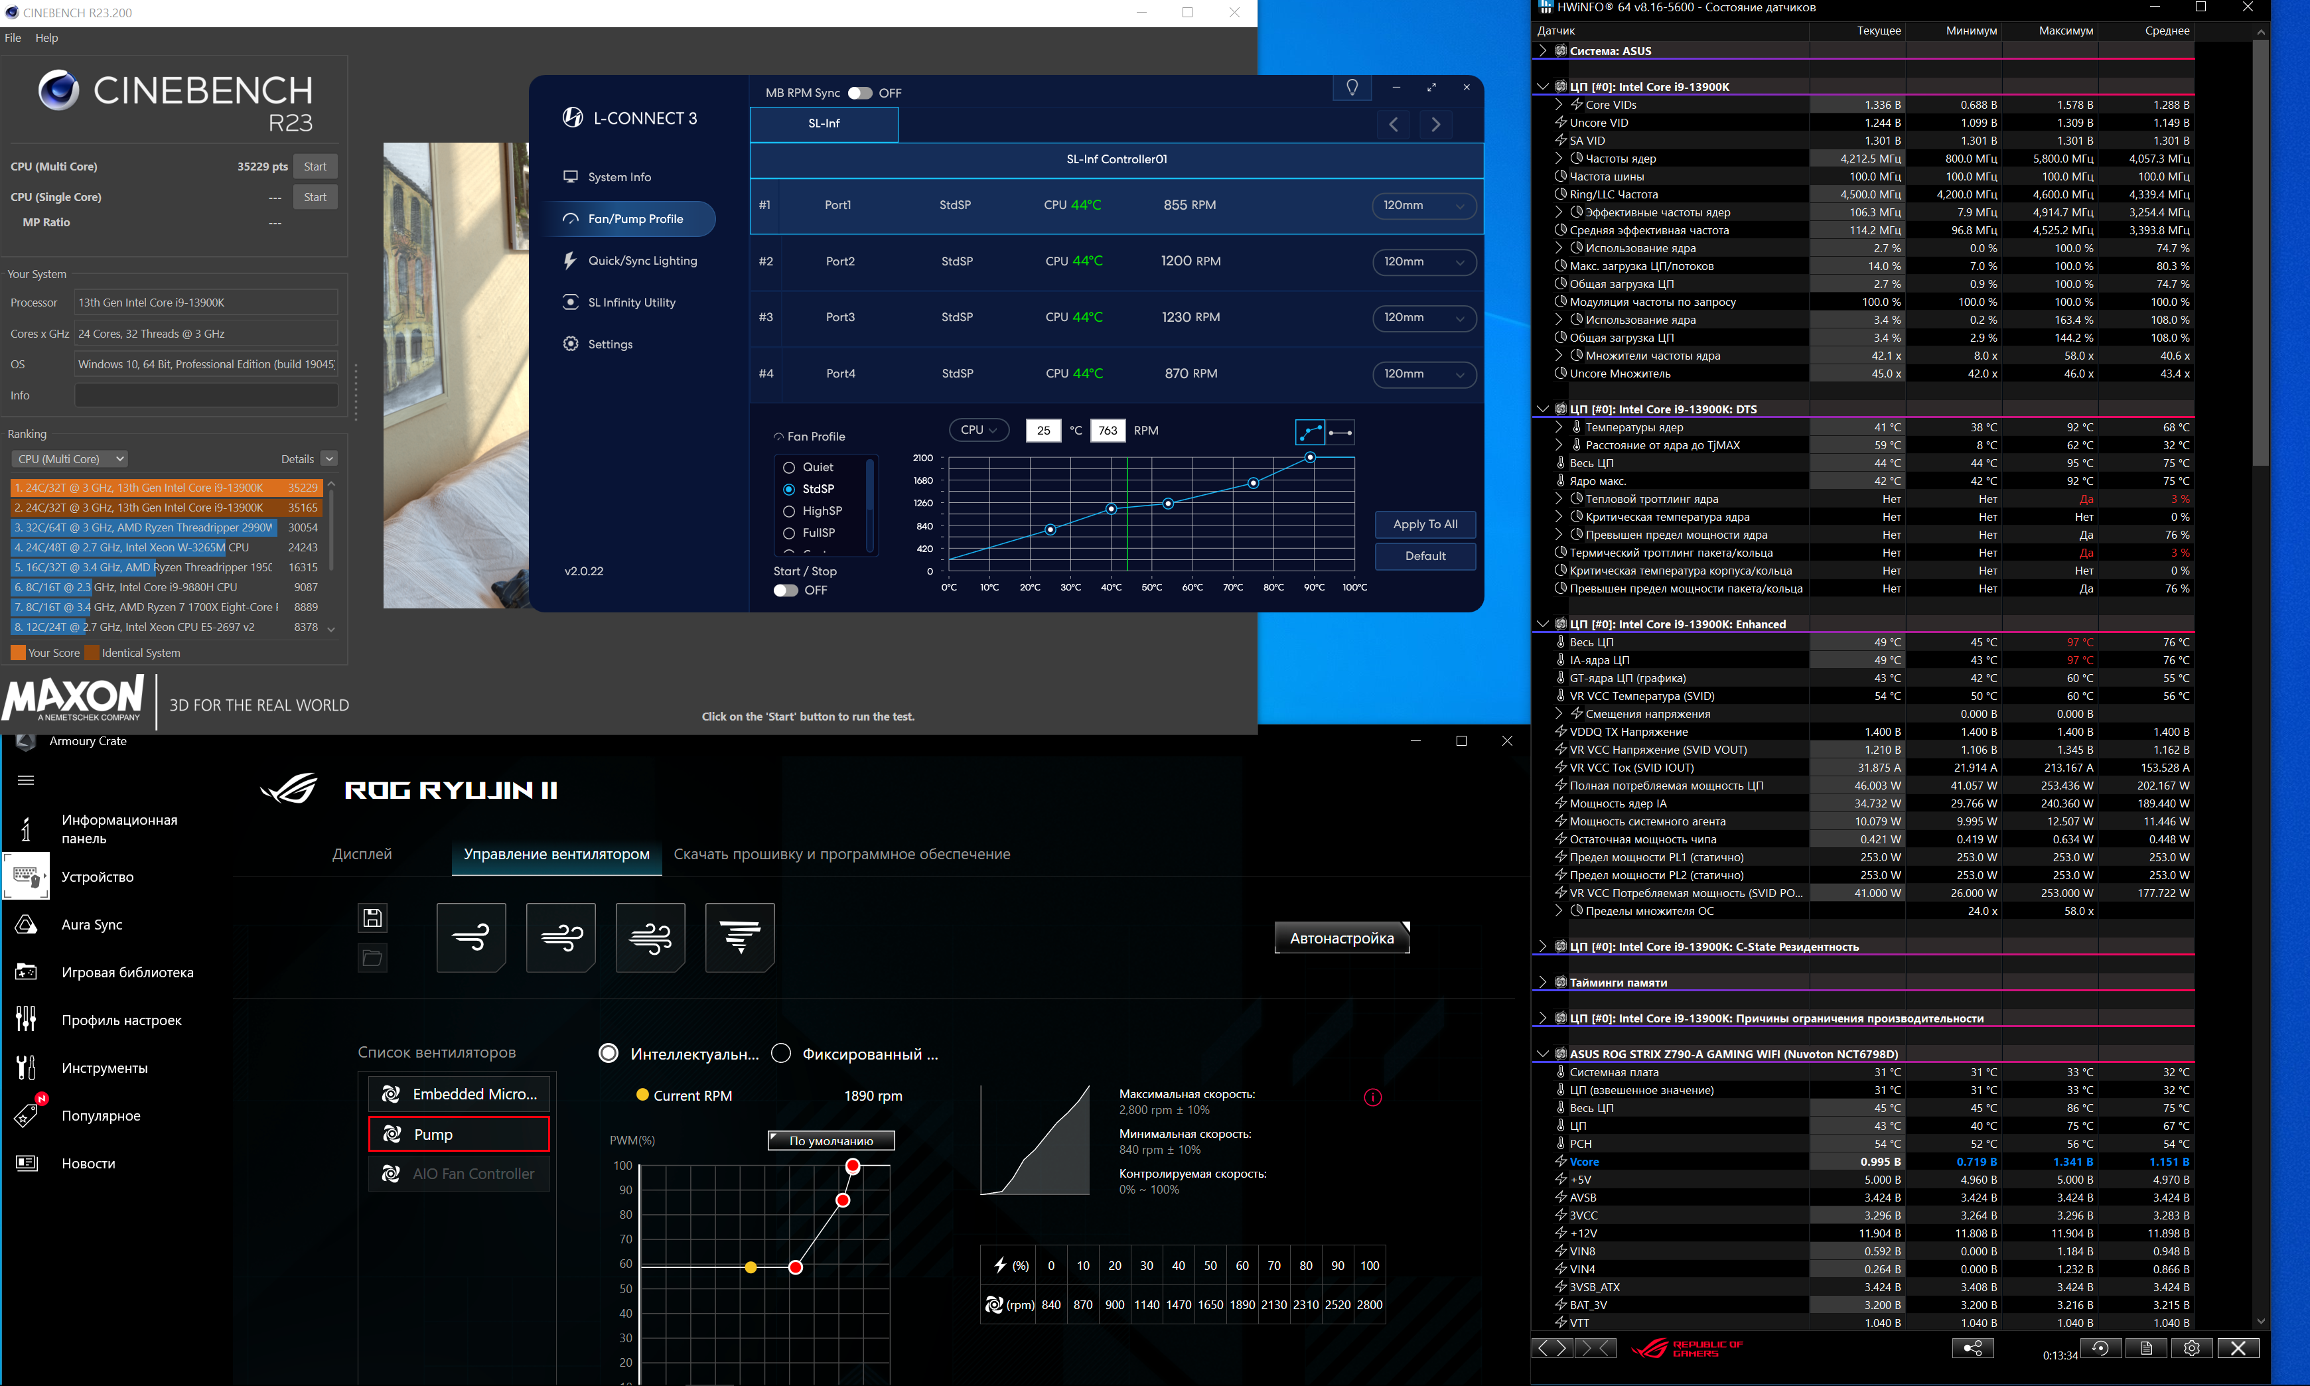Toggle the Start / Stop switch
This screenshot has height=1386, width=2310.
point(786,590)
